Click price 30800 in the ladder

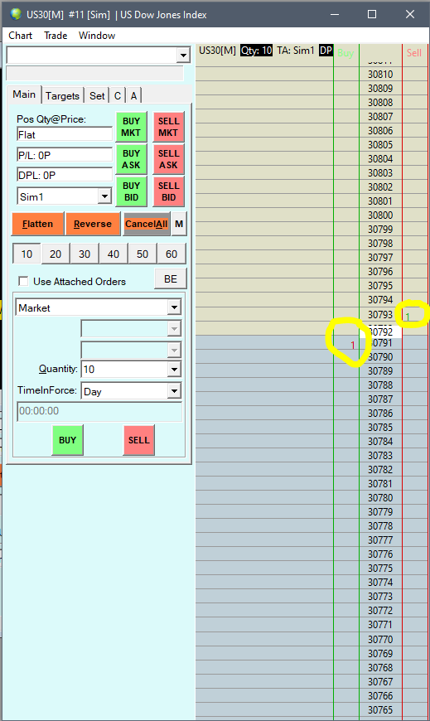click(x=380, y=215)
